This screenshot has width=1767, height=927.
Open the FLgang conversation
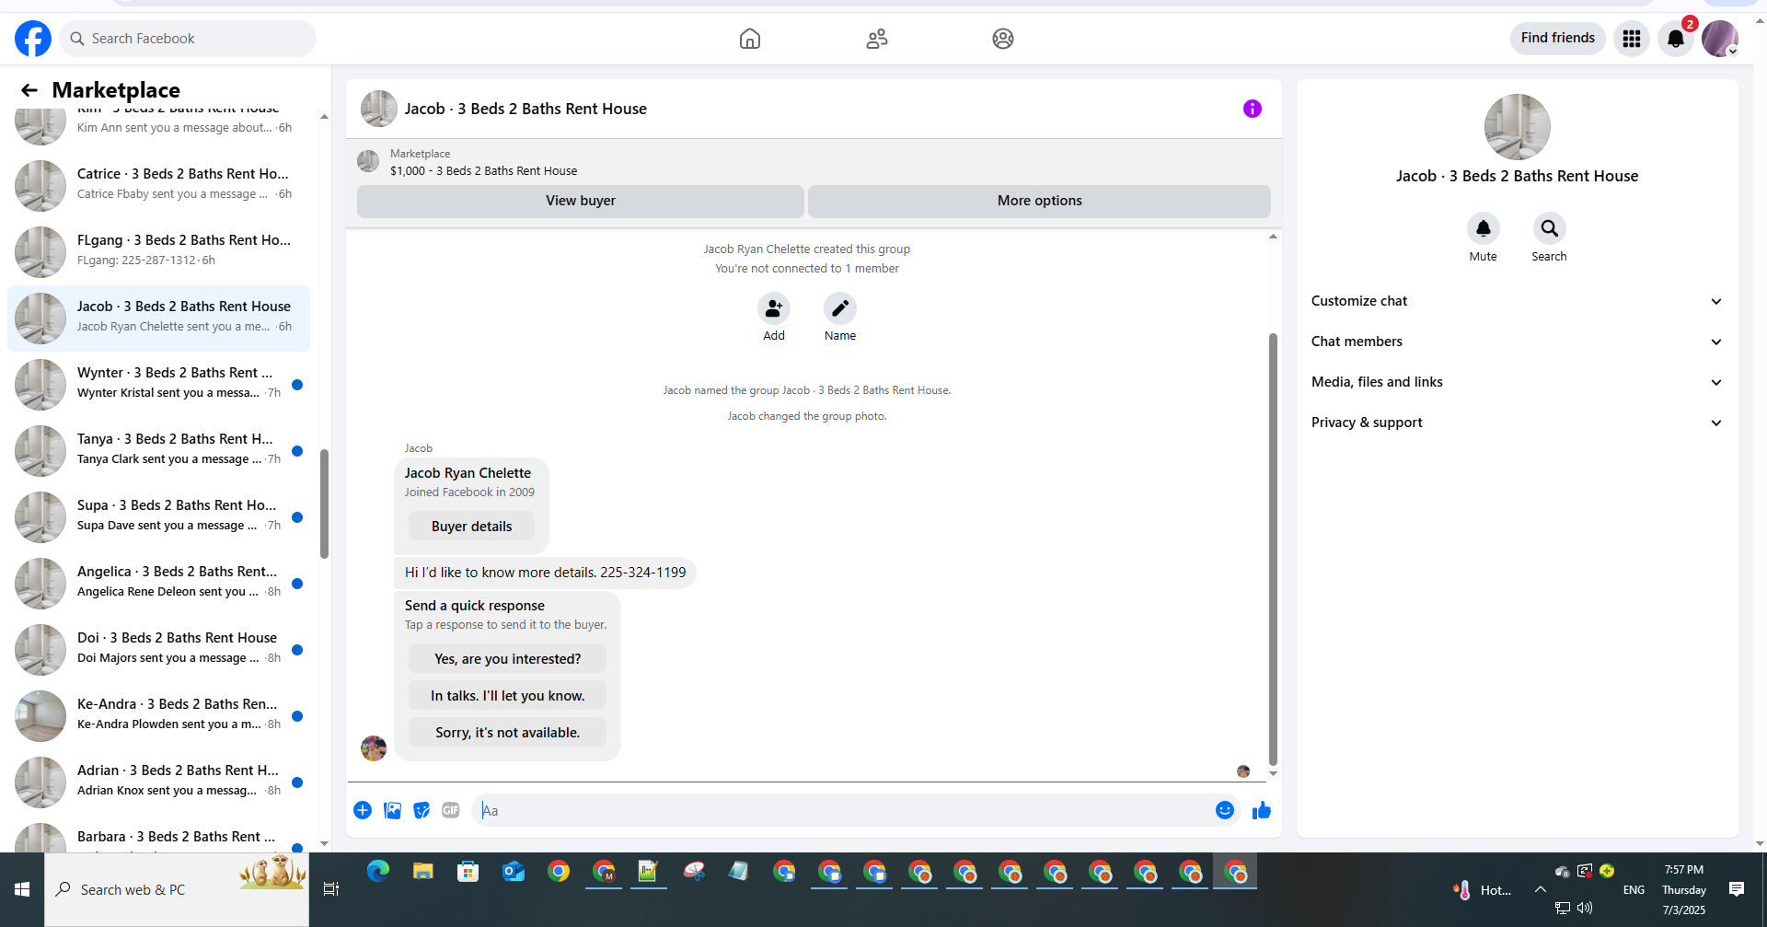tap(158, 251)
